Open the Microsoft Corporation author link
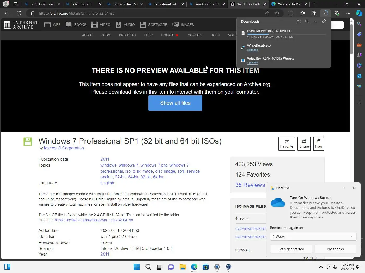Viewport: 365px width, 273px height. (64, 148)
